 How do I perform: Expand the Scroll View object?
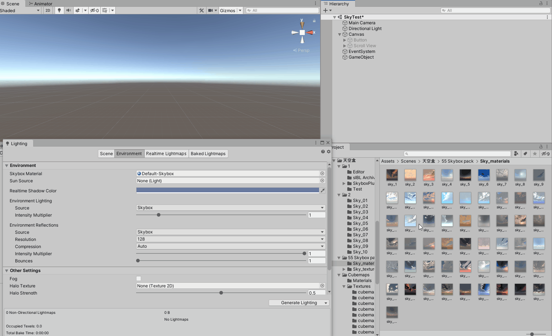click(x=345, y=46)
